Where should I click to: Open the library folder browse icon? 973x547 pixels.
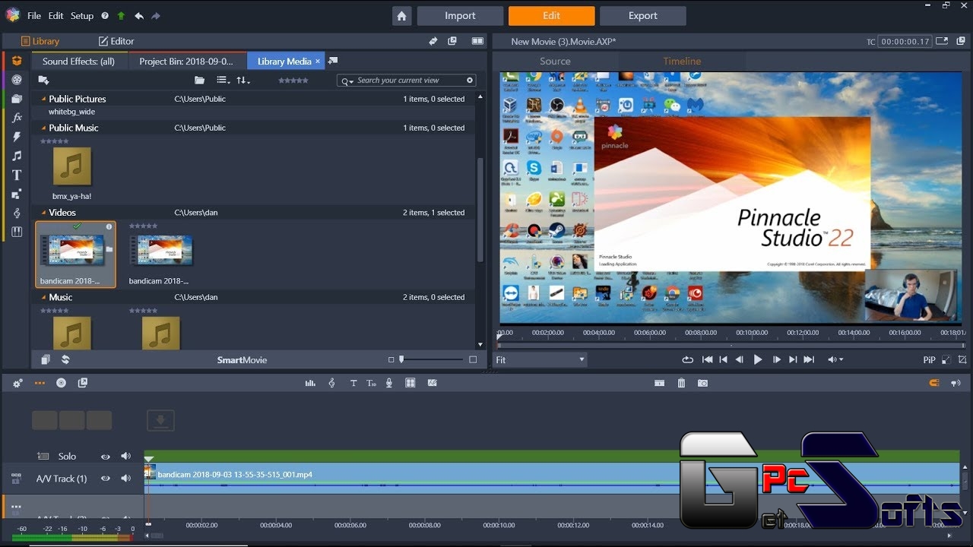click(x=199, y=81)
